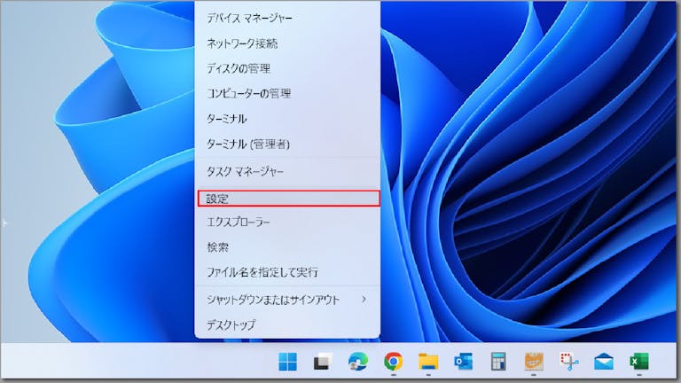Open Outlook from the taskbar
This screenshot has height=383, width=681.
click(464, 362)
